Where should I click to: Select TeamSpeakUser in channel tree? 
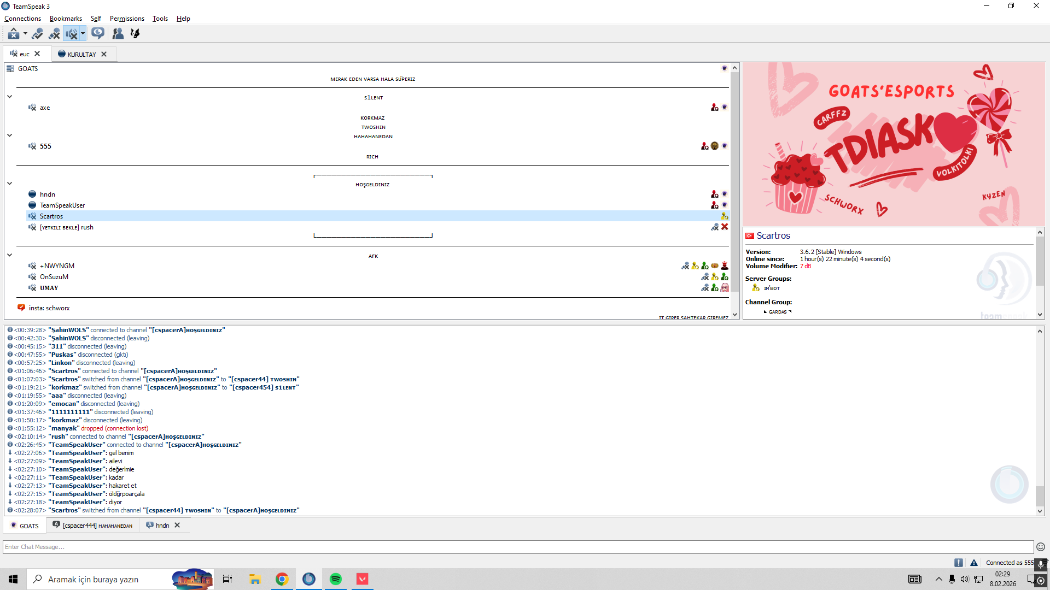point(62,205)
